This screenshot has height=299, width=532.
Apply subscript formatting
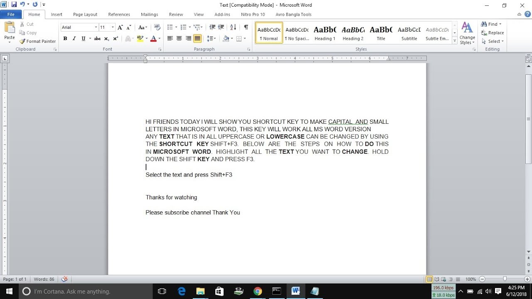point(106,39)
